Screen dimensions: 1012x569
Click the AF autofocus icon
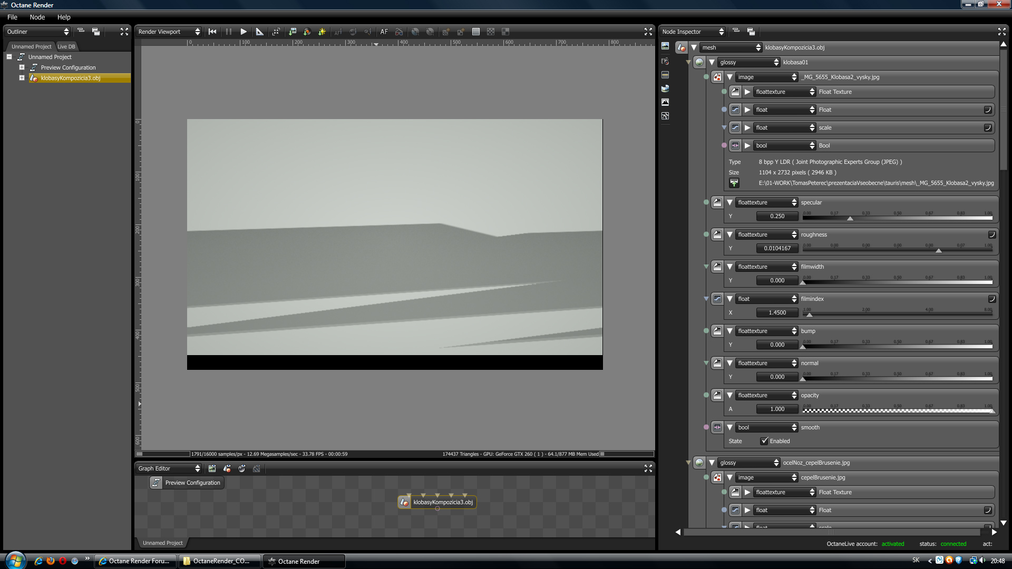click(x=384, y=32)
